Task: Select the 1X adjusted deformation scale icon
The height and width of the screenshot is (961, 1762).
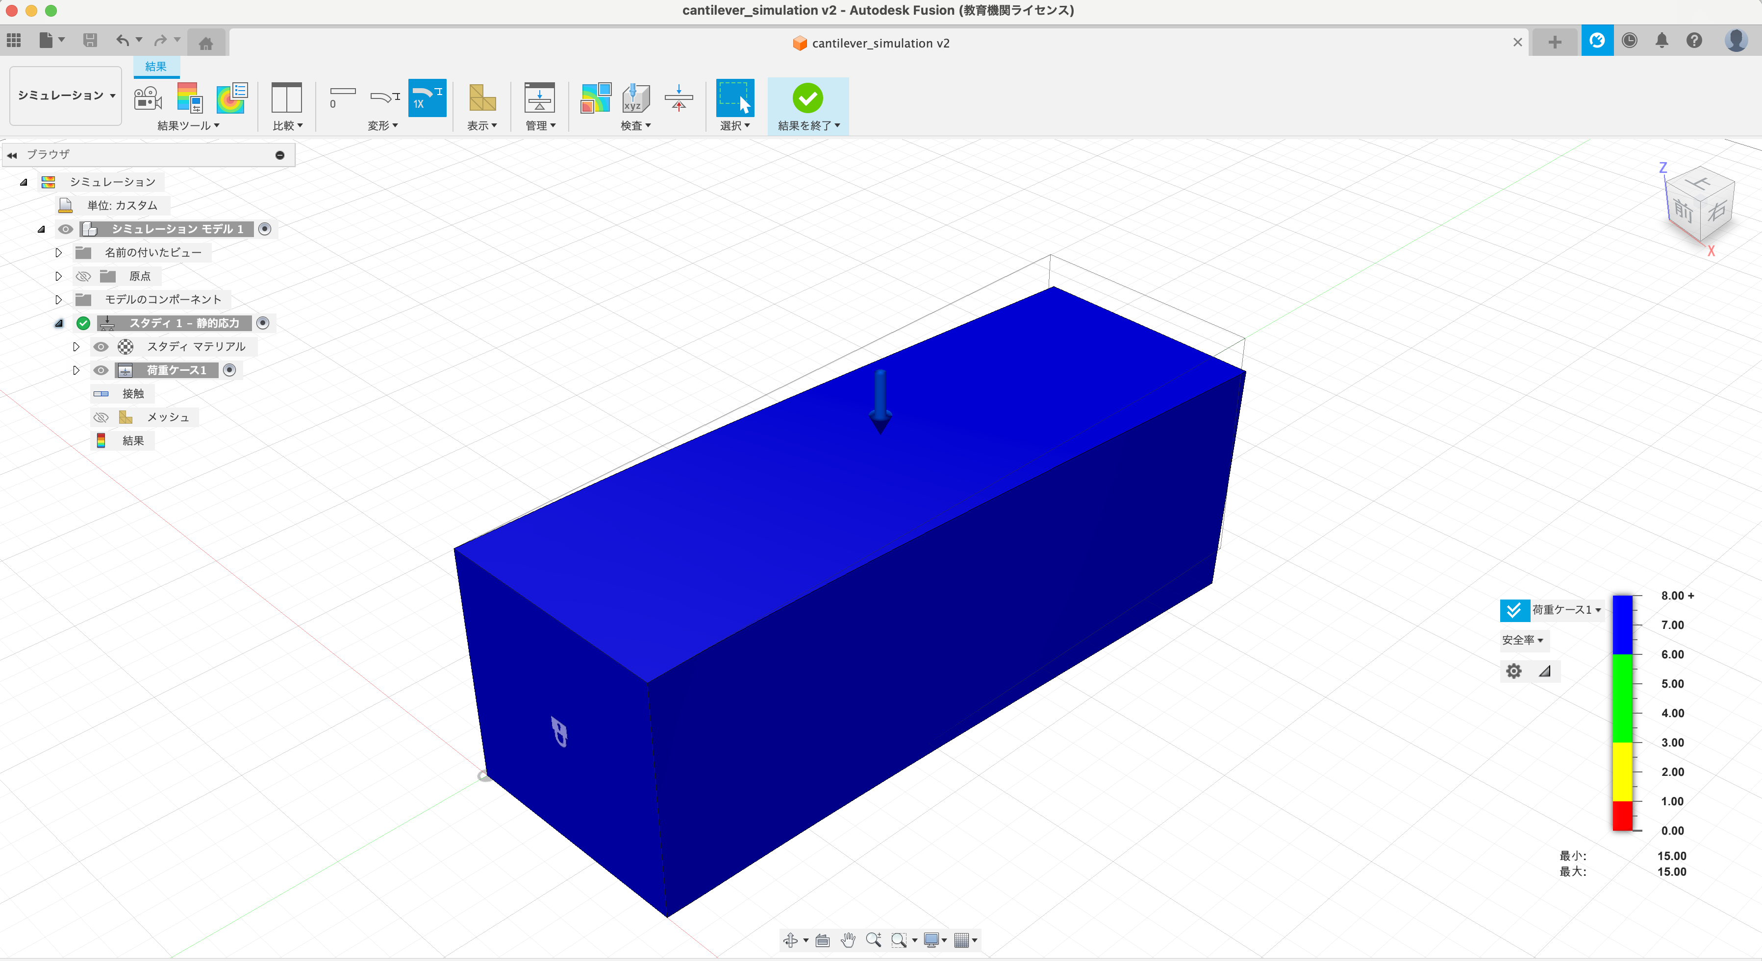Action: coord(427,98)
